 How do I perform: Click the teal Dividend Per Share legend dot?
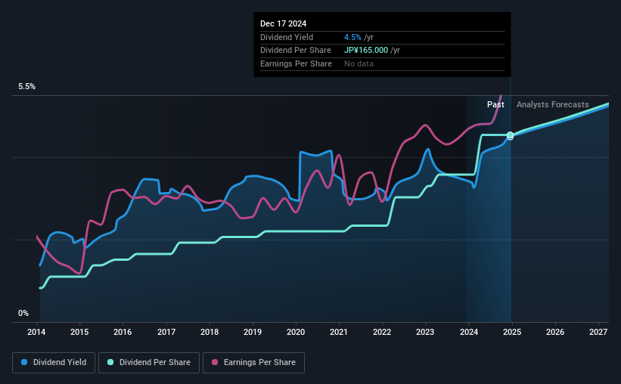110,362
